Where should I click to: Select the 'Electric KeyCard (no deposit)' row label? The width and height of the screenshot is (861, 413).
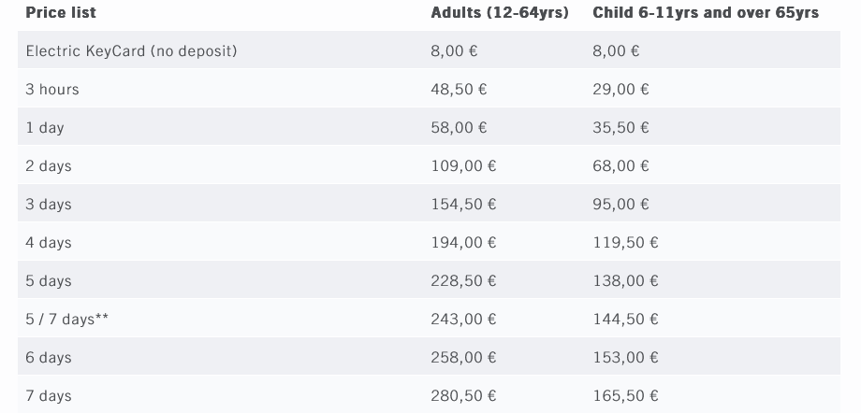(131, 51)
